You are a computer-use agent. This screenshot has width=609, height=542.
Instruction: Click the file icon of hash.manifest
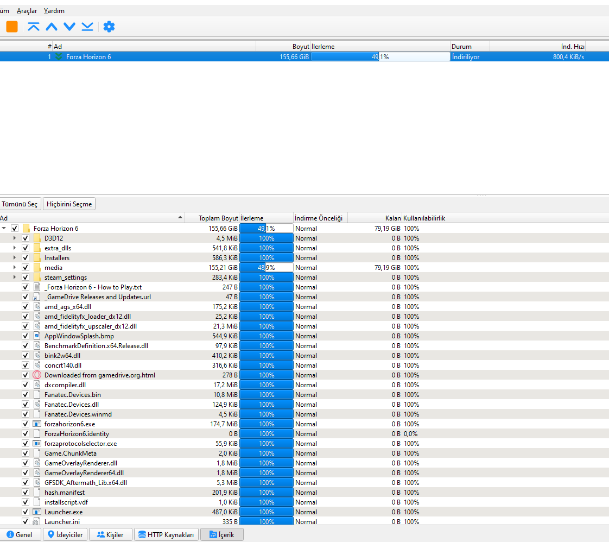point(37,492)
